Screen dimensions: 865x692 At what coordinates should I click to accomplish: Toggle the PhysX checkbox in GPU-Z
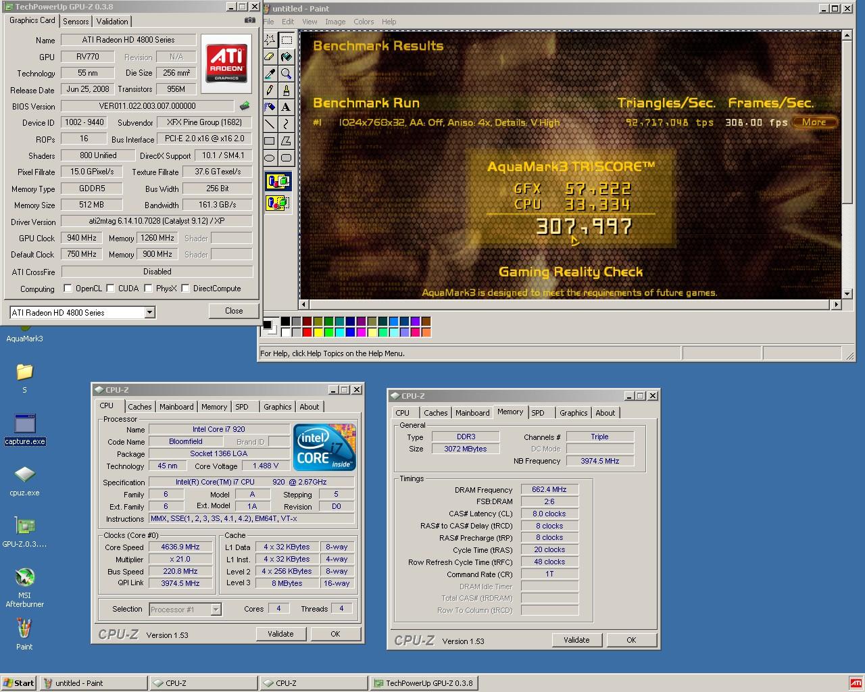point(148,289)
